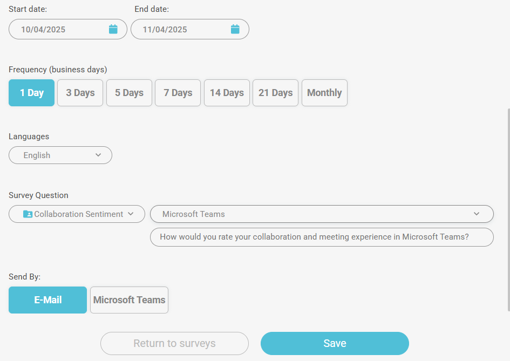
Task: Open the Start date calendar icon
Action: (x=113, y=29)
